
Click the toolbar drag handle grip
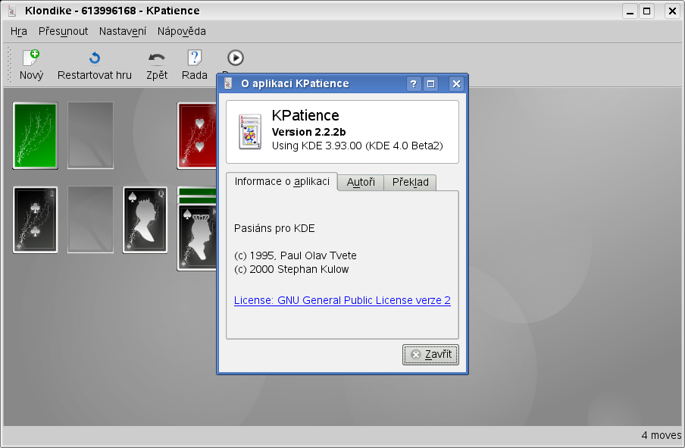[9, 65]
